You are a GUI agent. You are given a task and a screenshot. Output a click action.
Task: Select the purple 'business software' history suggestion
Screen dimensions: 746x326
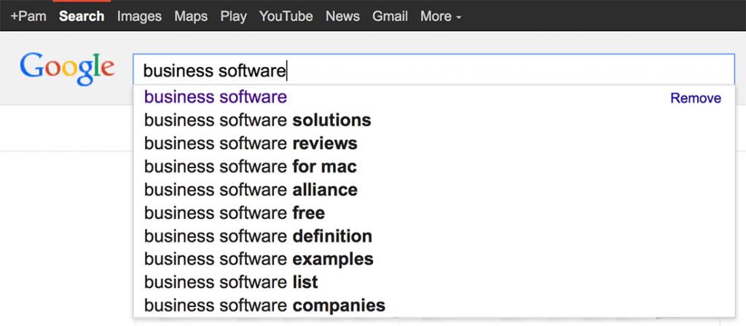(216, 98)
